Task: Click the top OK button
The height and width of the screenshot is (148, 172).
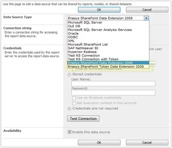Action: 99,10
